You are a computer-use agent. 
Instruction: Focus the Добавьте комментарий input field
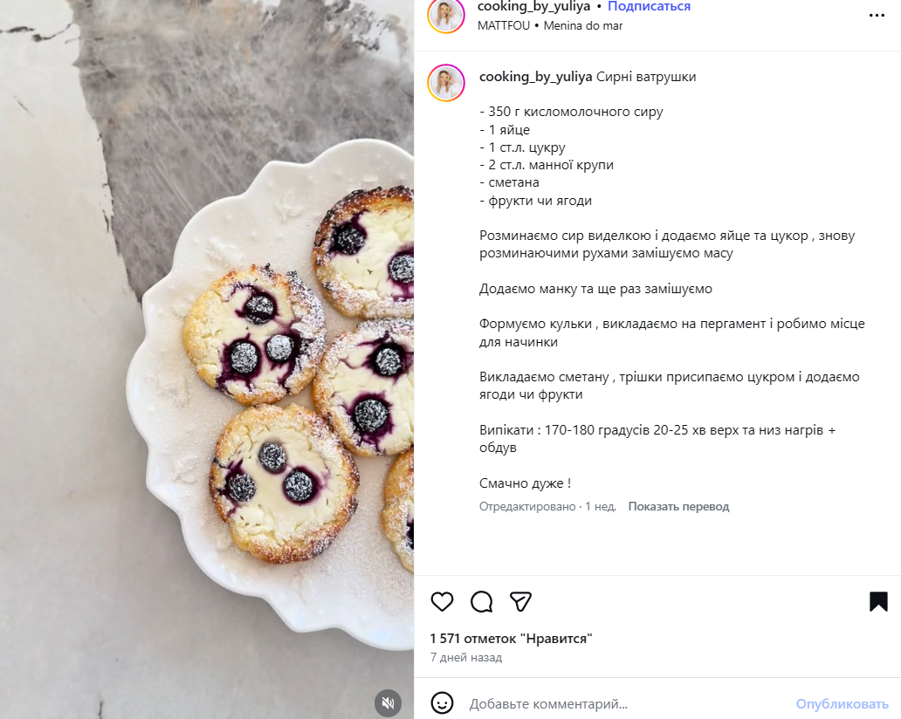626,703
